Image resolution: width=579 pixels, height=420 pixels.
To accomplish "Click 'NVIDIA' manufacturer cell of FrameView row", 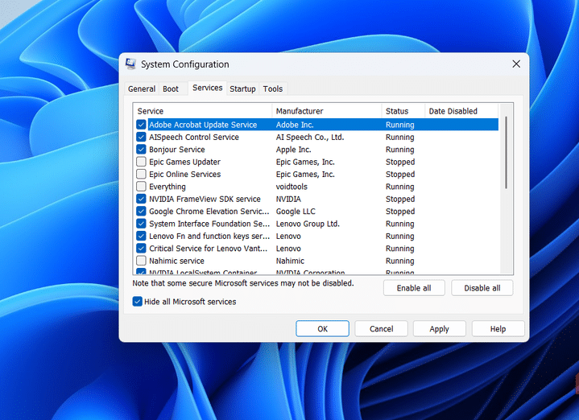I will [288, 199].
